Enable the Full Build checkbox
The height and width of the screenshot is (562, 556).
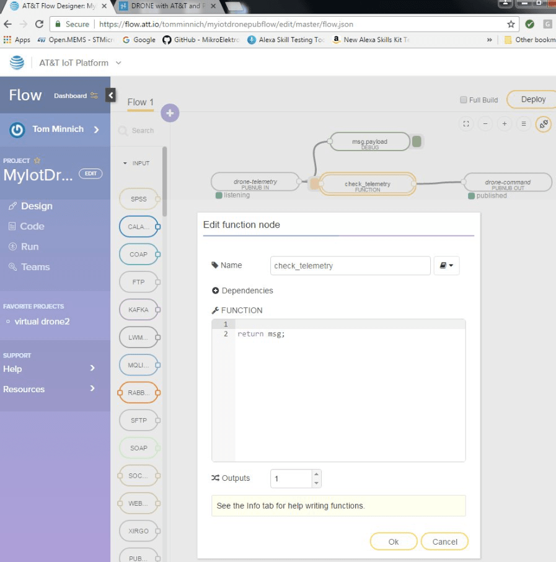pos(464,100)
